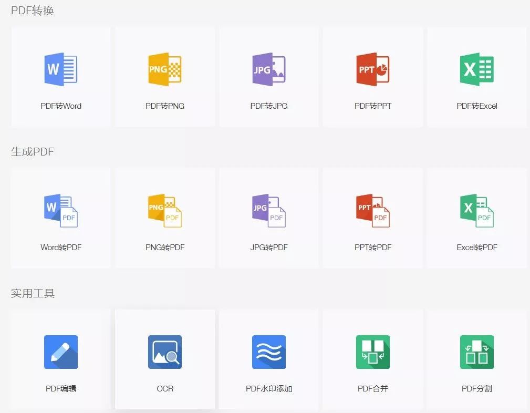Click the pencil icon for PDF编辑

pos(61,352)
